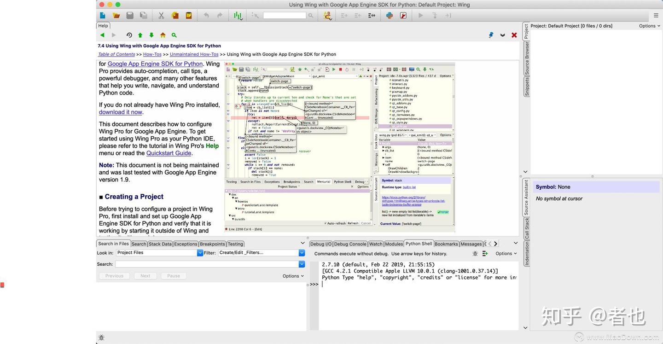This screenshot has width=663, height=344.
Task: Expand the Filter Create/Edit _Filters dropdown
Action: 302,252
